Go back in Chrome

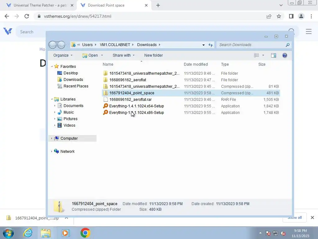7,16
